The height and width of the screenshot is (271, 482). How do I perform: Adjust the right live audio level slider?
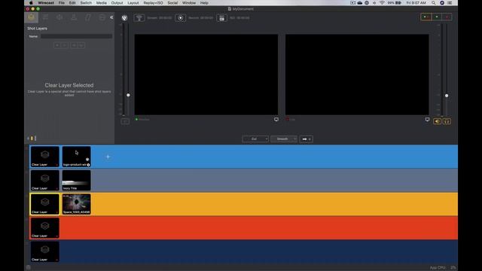point(447,96)
